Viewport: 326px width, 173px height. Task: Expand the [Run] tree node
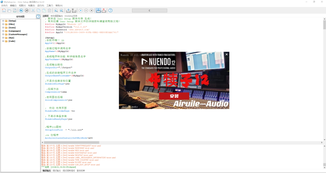(x=3, y=38)
